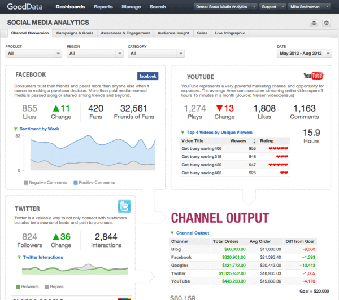Image resolution: width=339 pixels, height=300 pixels.
Task: Click the Facebook logo badge
Action: pyautogui.click(x=147, y=76)
